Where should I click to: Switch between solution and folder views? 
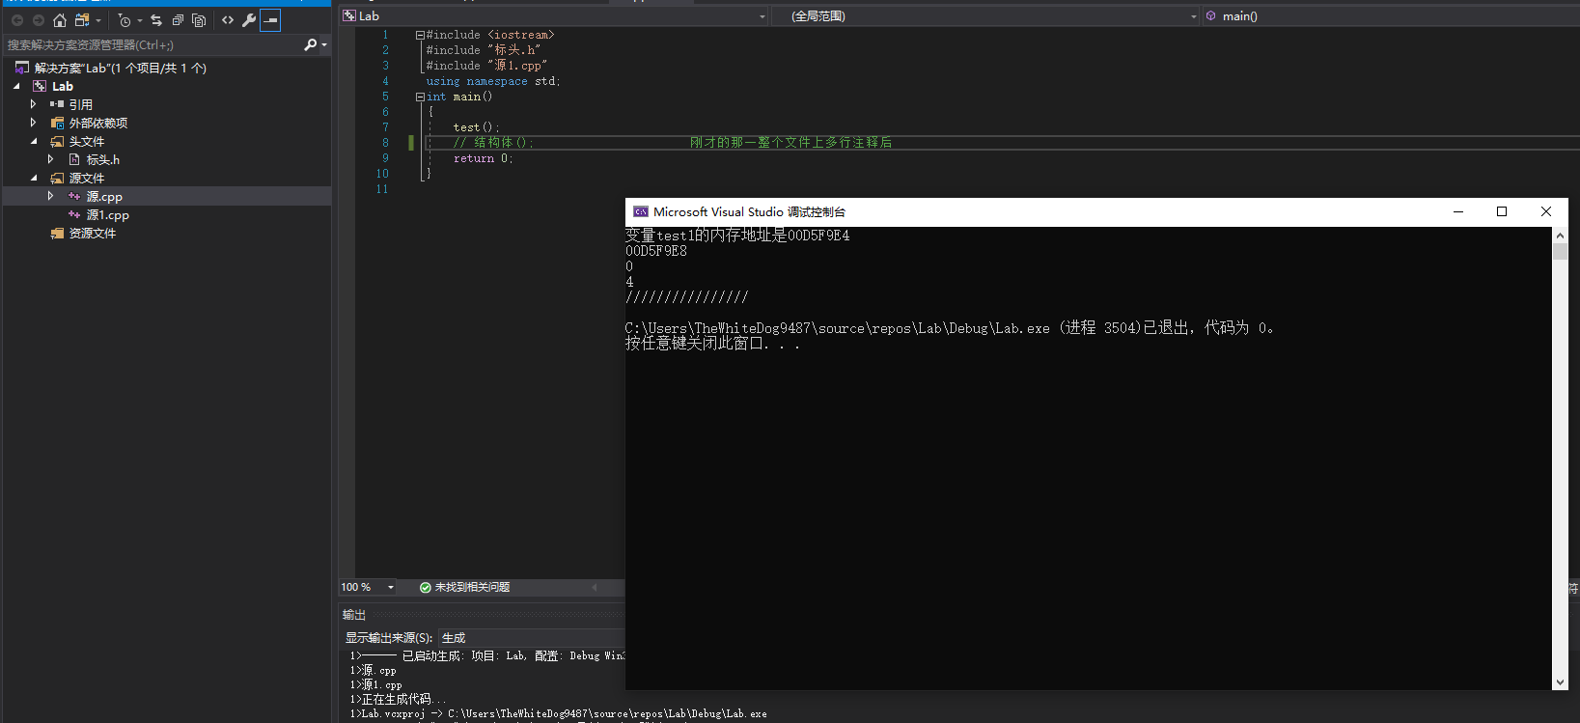coord(82,20)
